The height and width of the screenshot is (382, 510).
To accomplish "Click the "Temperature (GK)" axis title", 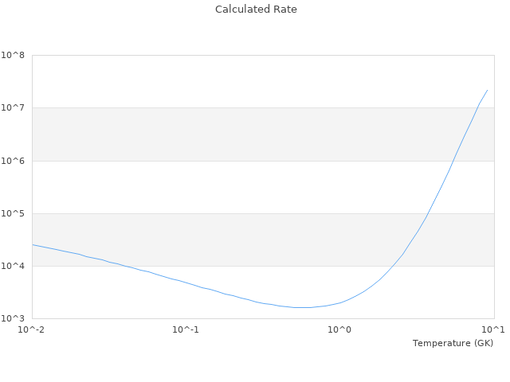I will (x=453, y=343).
